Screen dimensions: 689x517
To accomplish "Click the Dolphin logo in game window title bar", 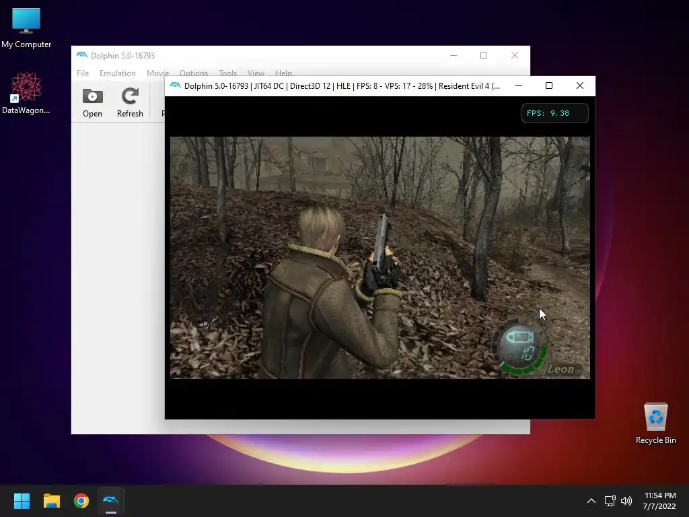I will pyautogui.click(x=176, y=85).
